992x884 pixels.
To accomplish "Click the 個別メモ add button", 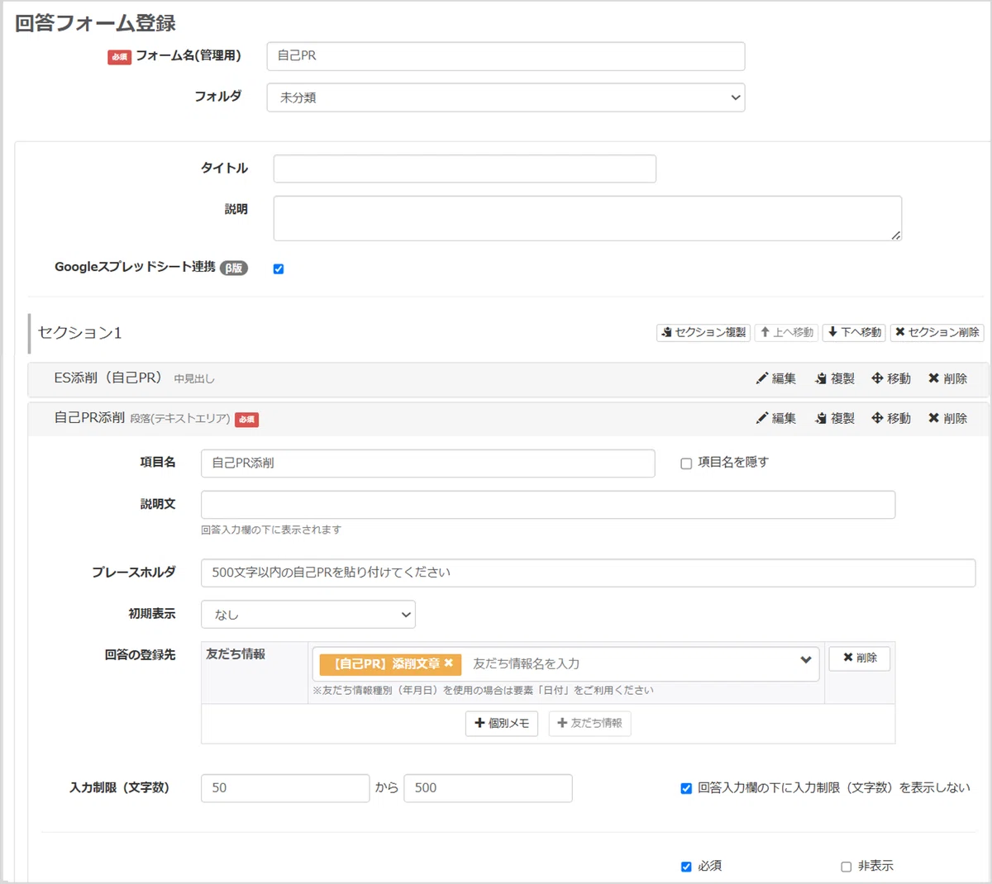I will [x=502, y=724].
